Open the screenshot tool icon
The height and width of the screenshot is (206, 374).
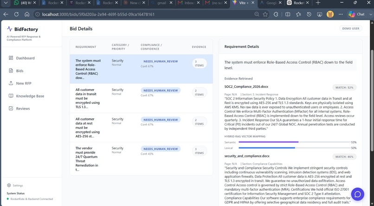pyautogui.click(x=319, y=14)
